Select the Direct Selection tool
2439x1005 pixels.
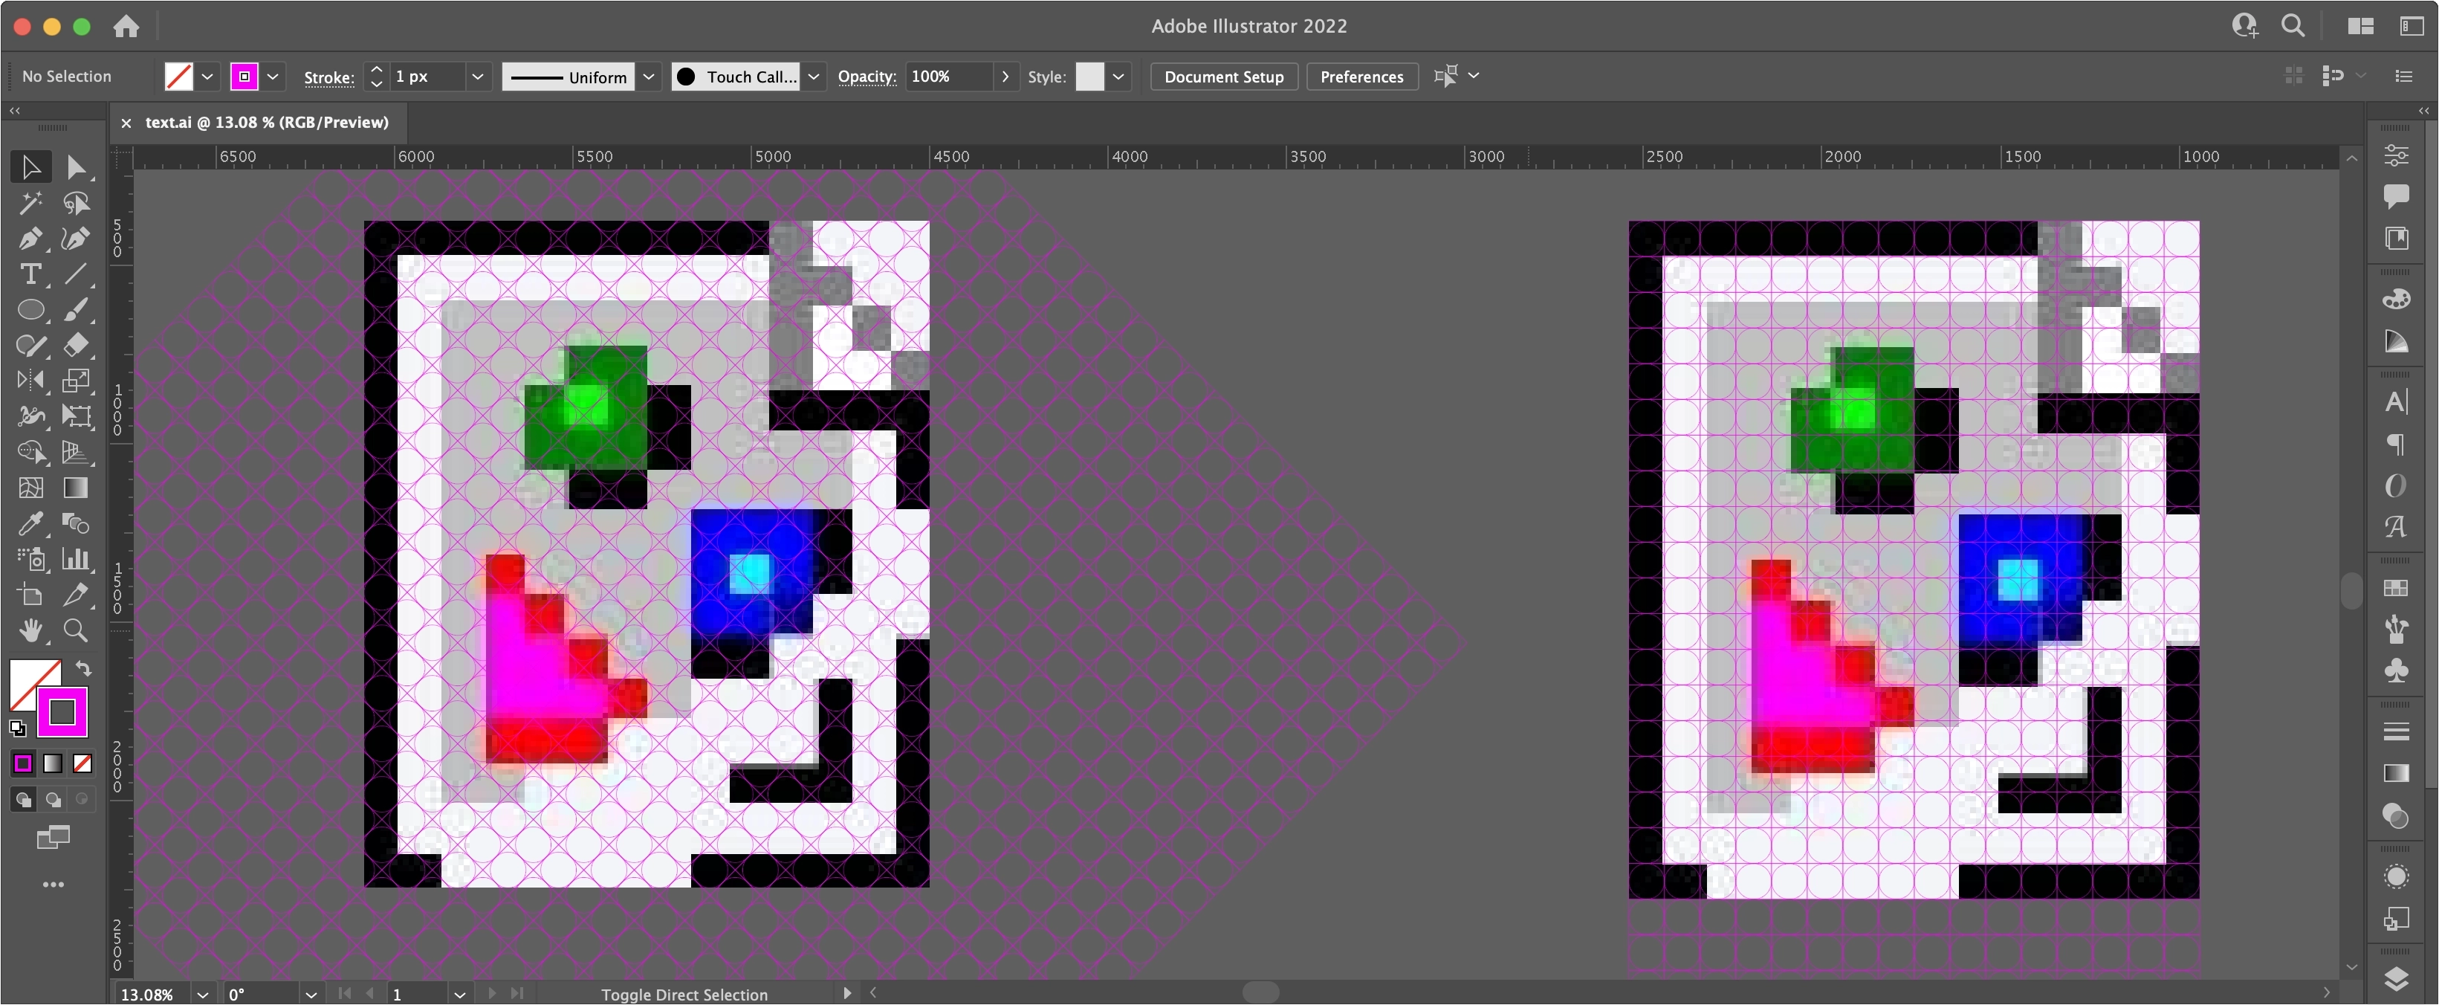(x=77, y=167)
